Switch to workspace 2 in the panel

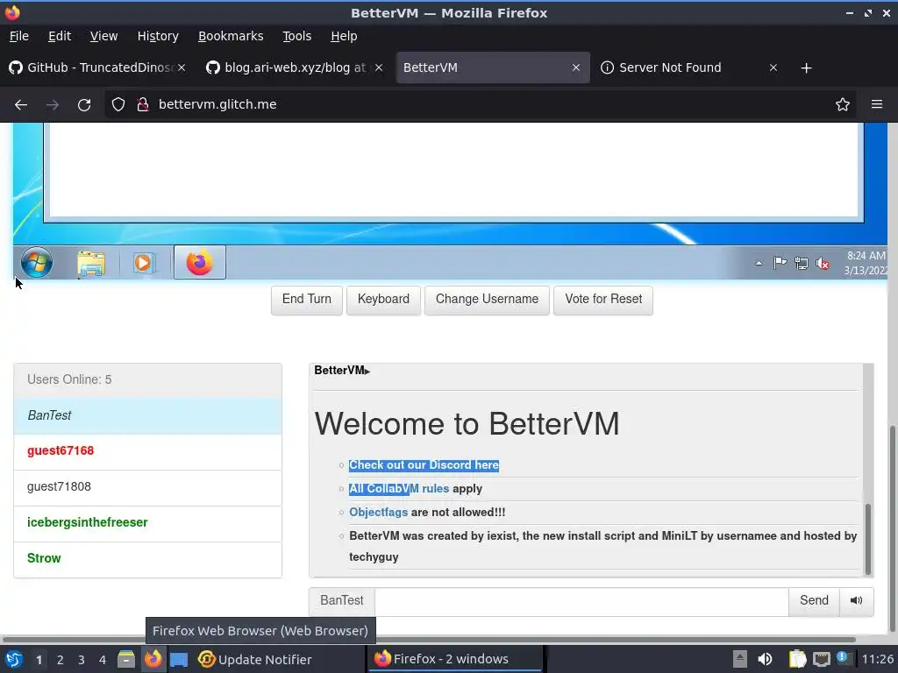[x=61, y=660]
